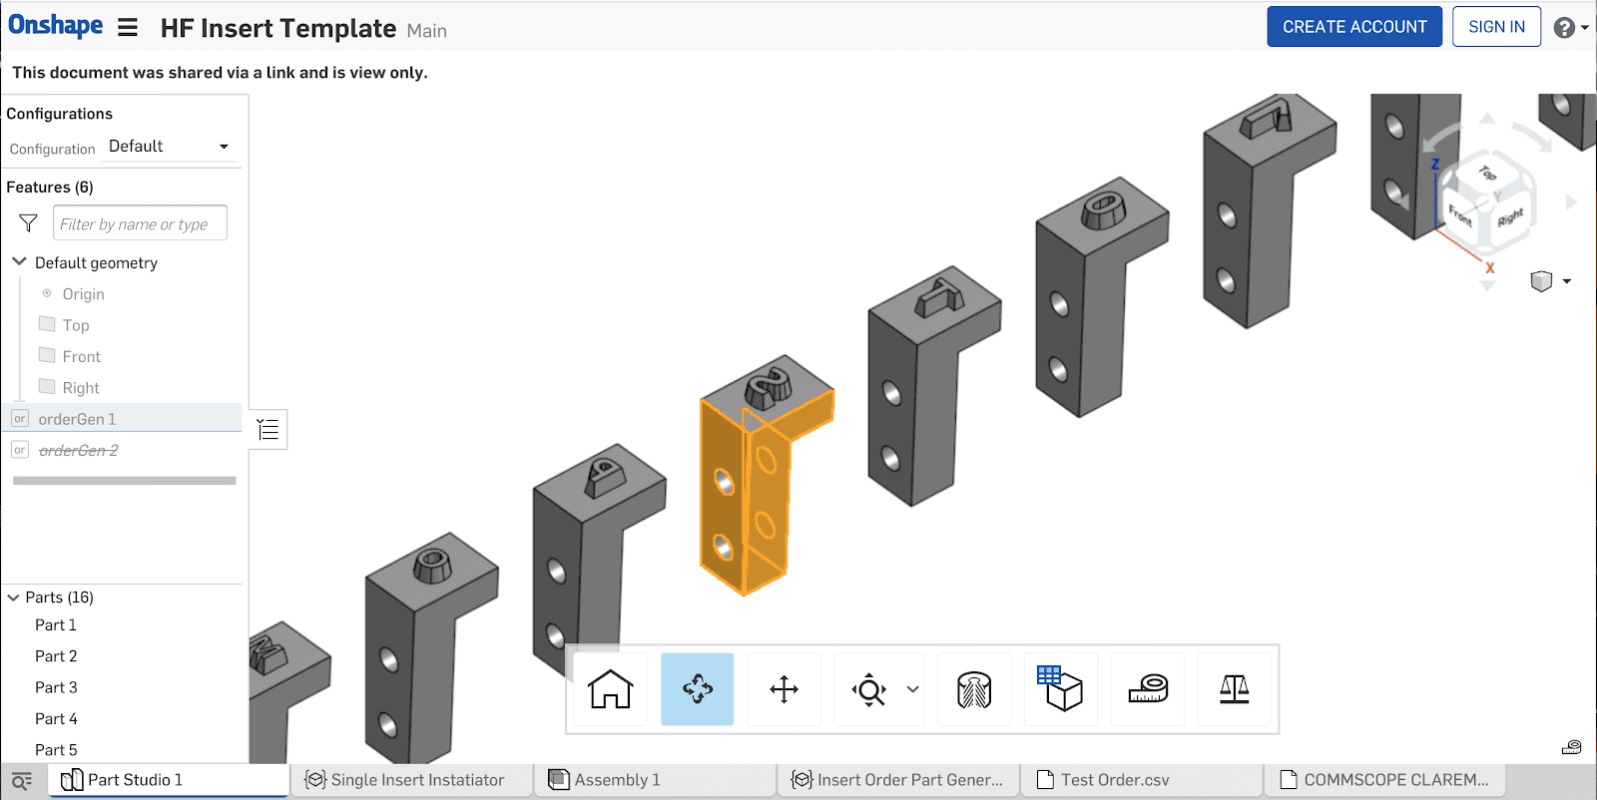Click the Create Account button
Viewport: 1597px width, 800px height.
1354,27
